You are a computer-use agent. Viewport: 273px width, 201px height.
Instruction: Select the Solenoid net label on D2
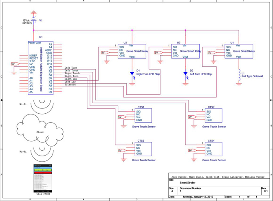70,85
